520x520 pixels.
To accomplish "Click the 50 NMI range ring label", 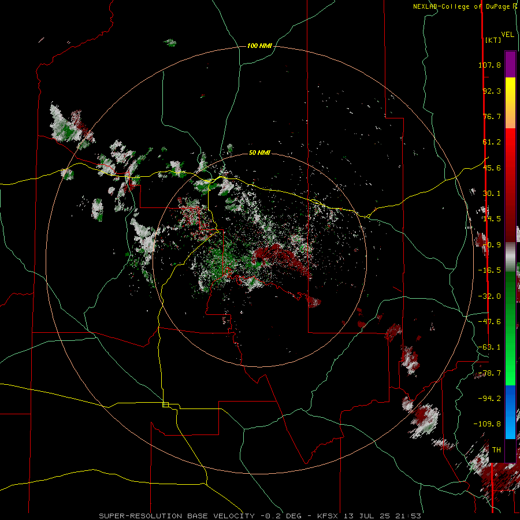I will 259,153.
